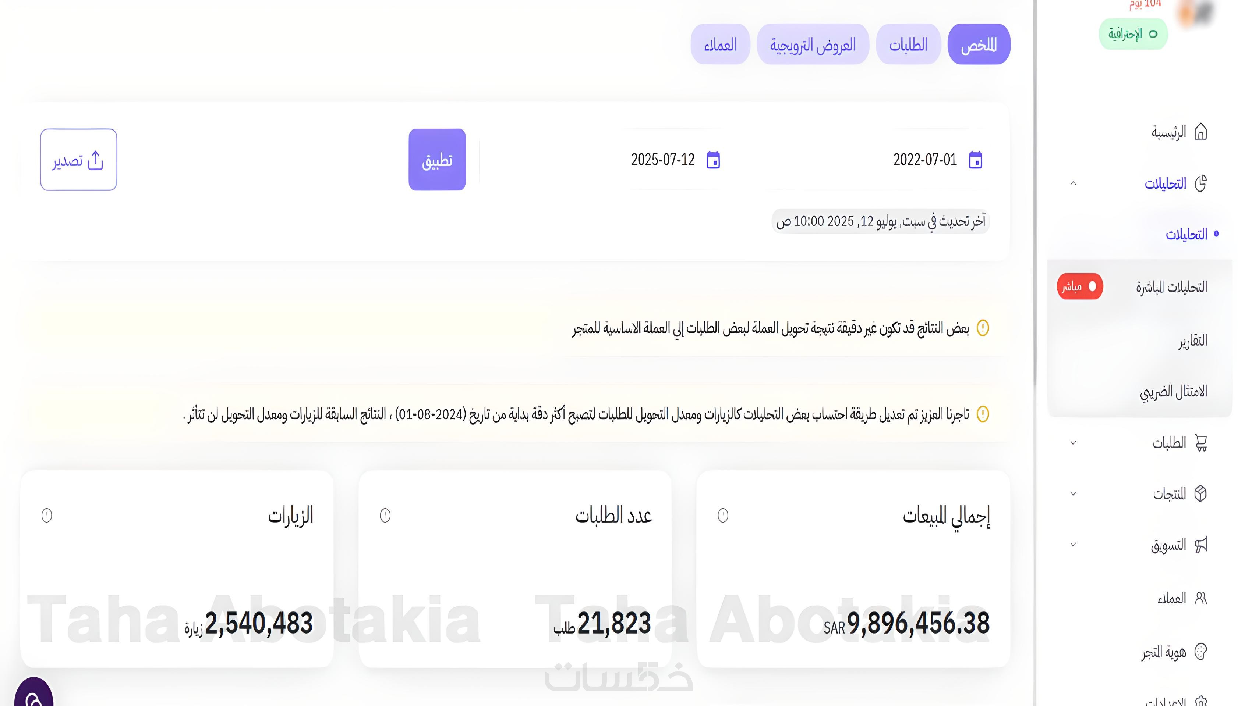Click the العملاء people icon in sidebar

1200,598
